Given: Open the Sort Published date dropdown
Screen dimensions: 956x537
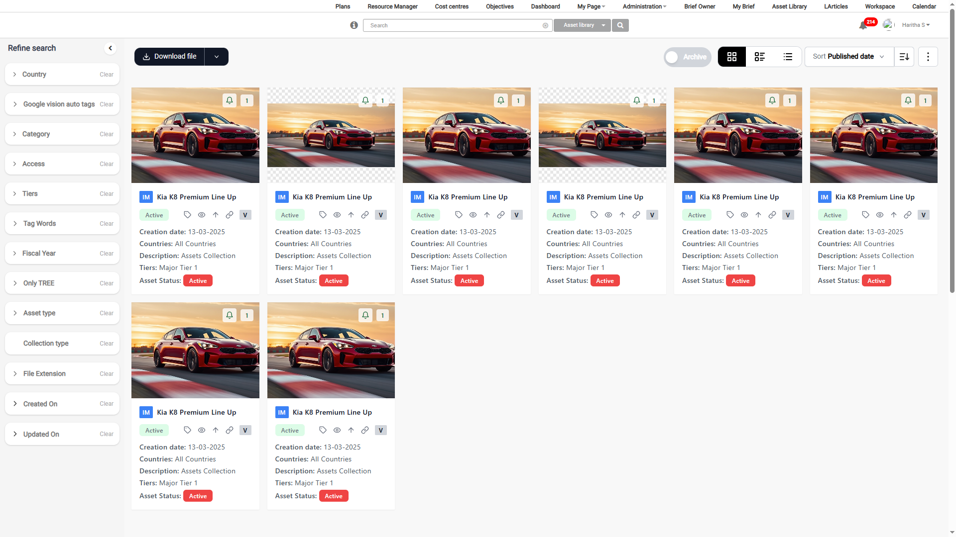Looking at the screenshot, I should tap(849, 57).
